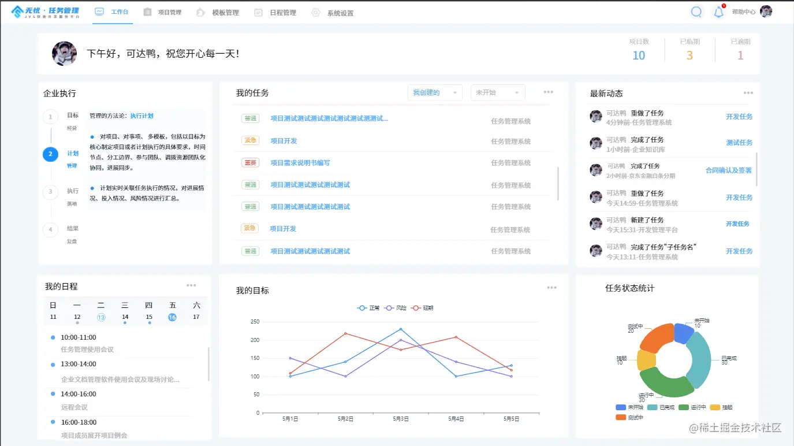This screenshot has width=794, height=446.
Task: Click the 项目数 count of 10
Action: [x=639, y=55]
